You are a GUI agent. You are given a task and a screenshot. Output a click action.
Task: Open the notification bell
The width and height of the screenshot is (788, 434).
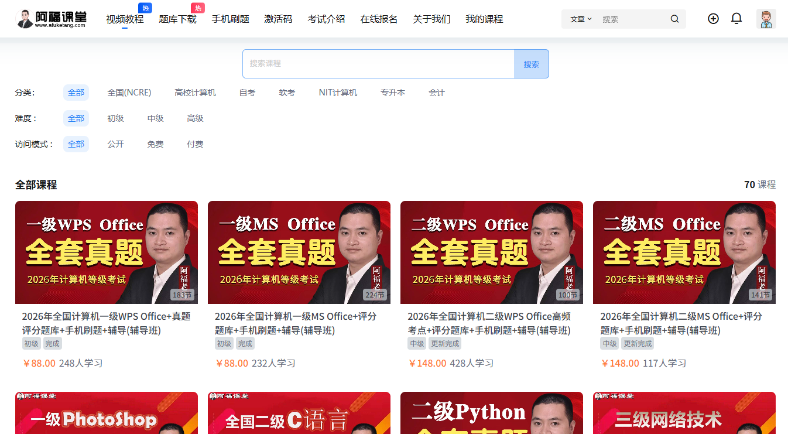[x=736, y=19]
